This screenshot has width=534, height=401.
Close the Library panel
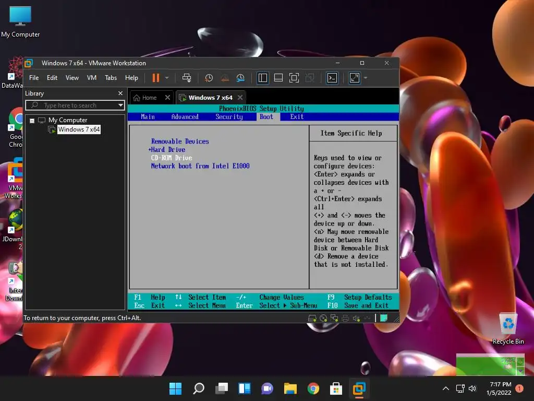pos(120,93)
